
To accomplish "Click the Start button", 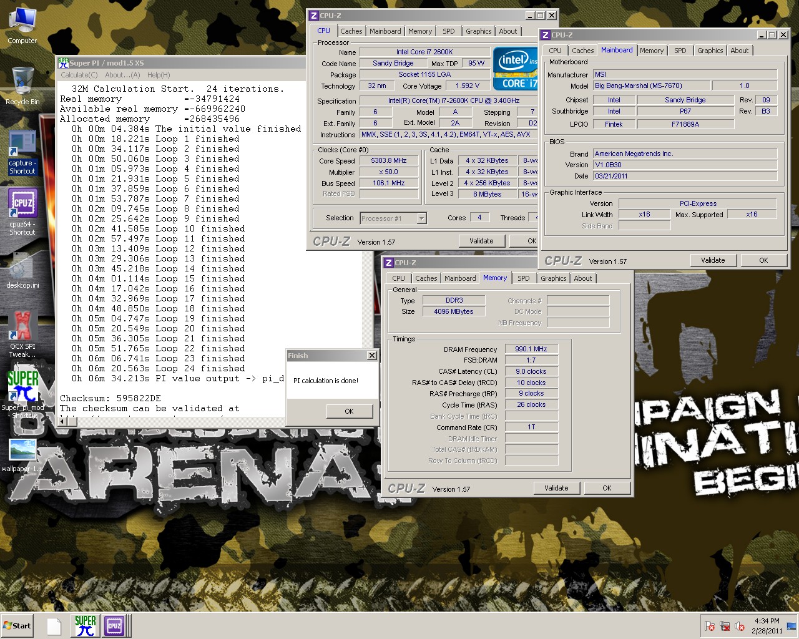I will 17,626.
